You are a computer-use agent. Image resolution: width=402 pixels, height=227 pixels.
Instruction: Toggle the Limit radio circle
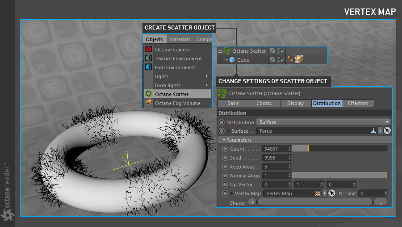[x=340, y=193]
